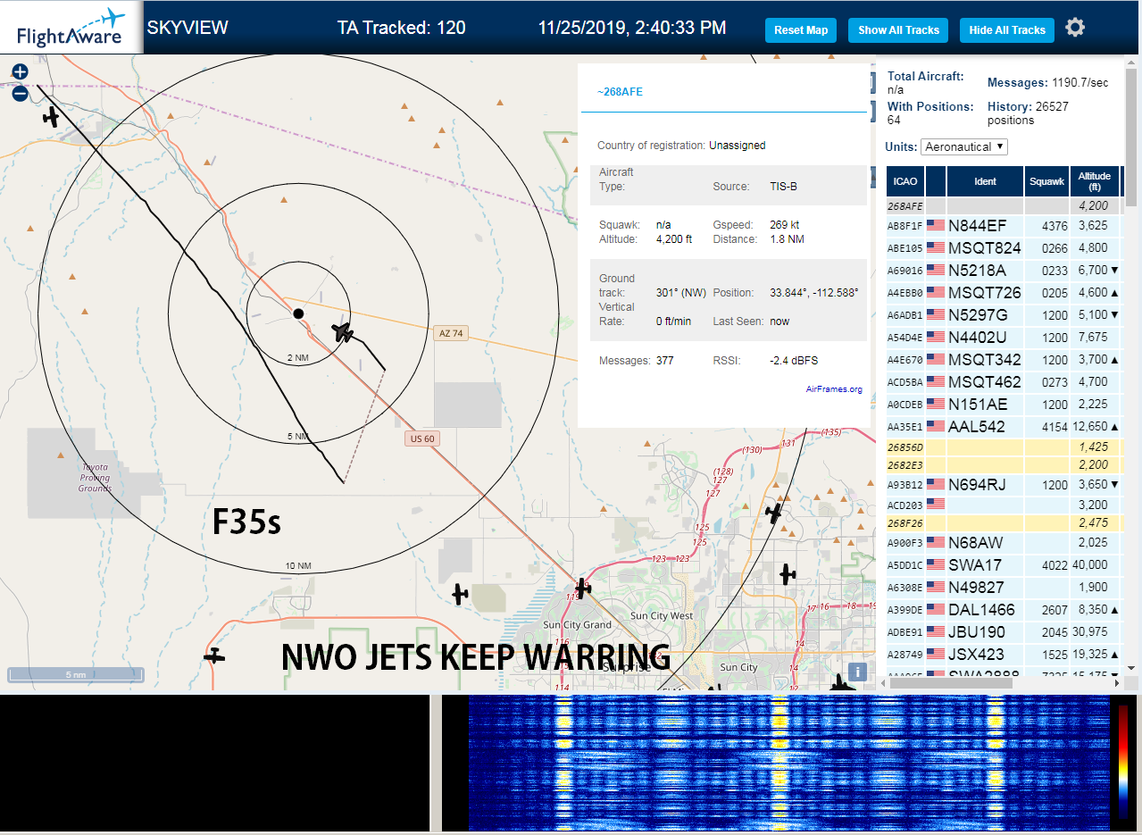Screen dimensions: 1142x835
Task: Click the aircraft list vertical scrollbar thumb
Action: [1132, 137]
